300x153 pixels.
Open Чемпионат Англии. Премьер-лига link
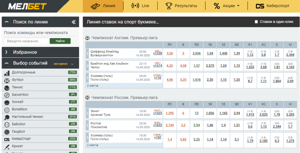[x=124, y=38]
